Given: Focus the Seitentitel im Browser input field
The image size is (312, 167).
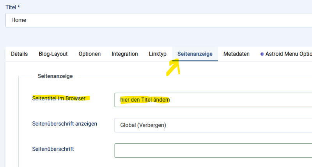Looking at the screenshot, I should click(213, 100).
